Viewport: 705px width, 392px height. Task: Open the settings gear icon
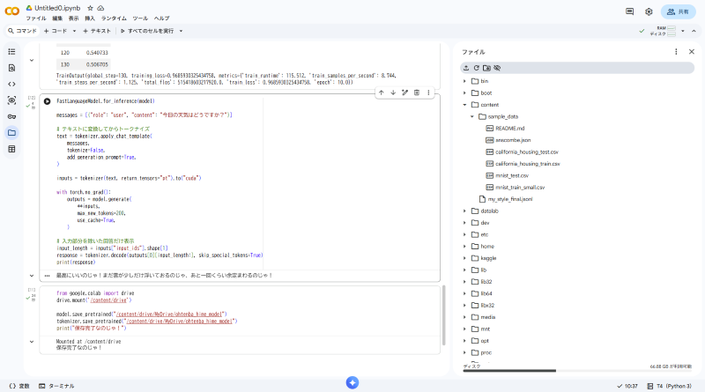pyautogui.click(x=649, y=11)
